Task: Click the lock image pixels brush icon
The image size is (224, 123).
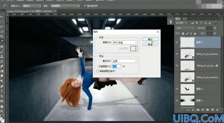Action: pos(187,34)
